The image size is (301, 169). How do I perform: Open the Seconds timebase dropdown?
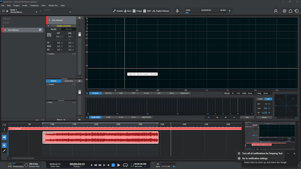[x=139, y=166]
